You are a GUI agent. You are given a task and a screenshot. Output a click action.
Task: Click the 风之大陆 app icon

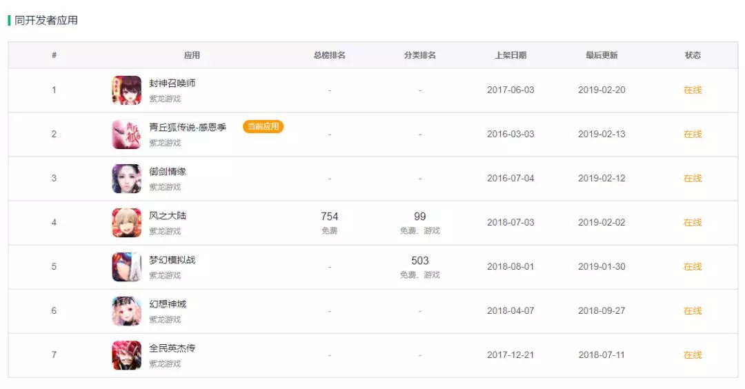[x=126, y=223]
